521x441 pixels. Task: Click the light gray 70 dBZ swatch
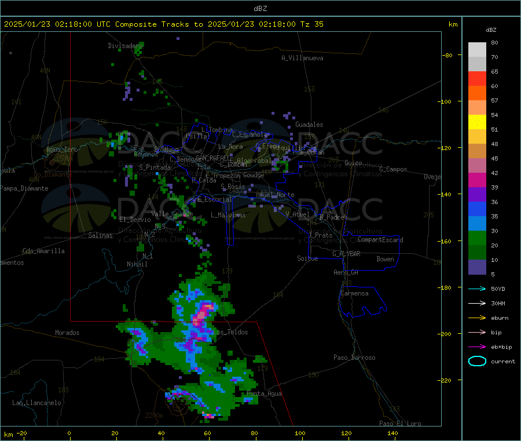tap(477, 64)
